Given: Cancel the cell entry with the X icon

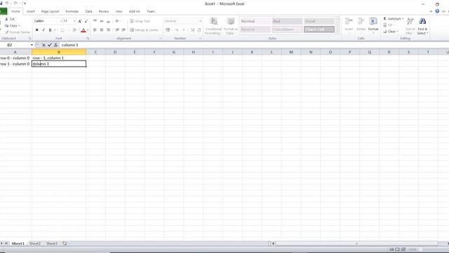Looking at the screenshot, I should pyautogui.click(x=43, y=45).
